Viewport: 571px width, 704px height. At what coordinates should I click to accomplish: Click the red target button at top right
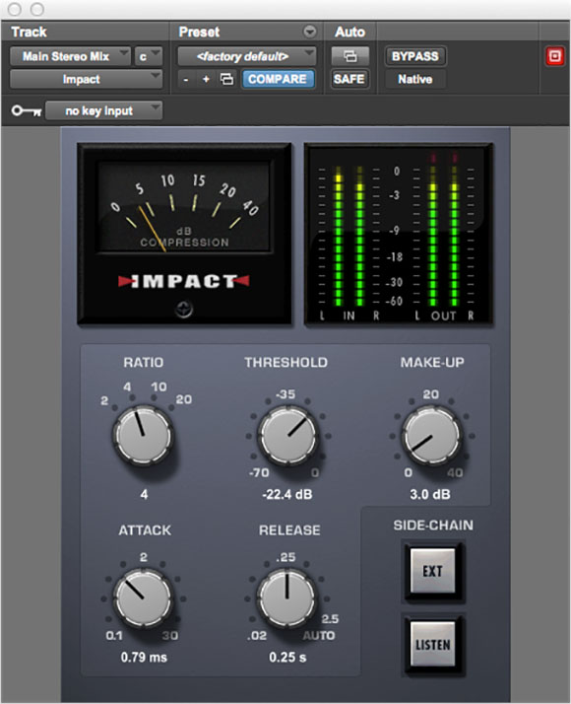click(555, 56)
